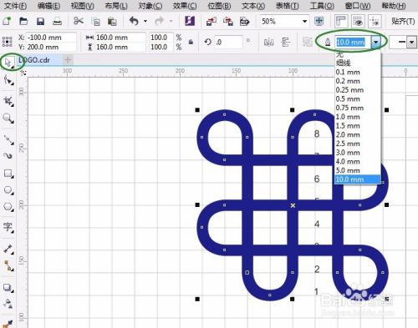Click the object origin reference grid

click(x=7, y=42)
